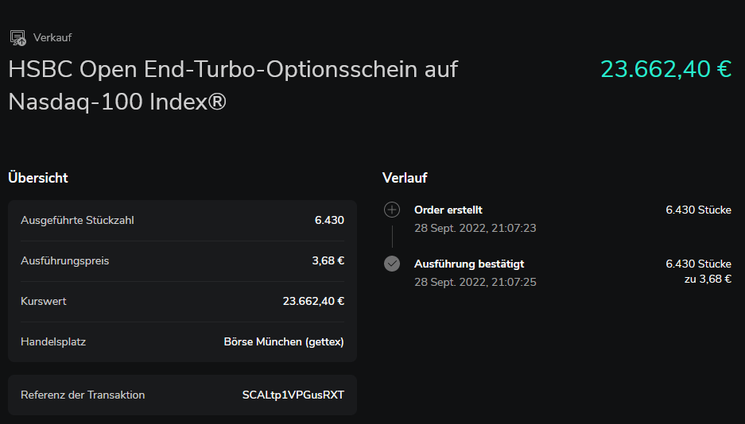Open the Börse München (gettex) value

[x=284, y=341]
